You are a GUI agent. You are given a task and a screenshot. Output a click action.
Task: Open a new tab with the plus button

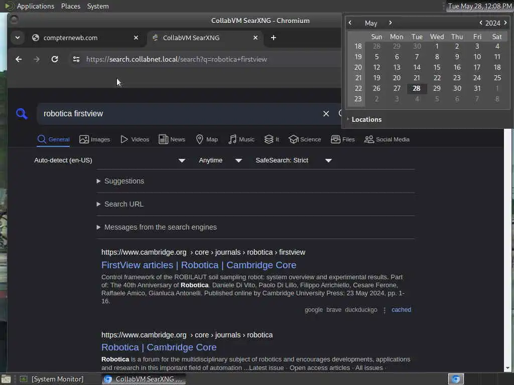[x=274, y=38]
